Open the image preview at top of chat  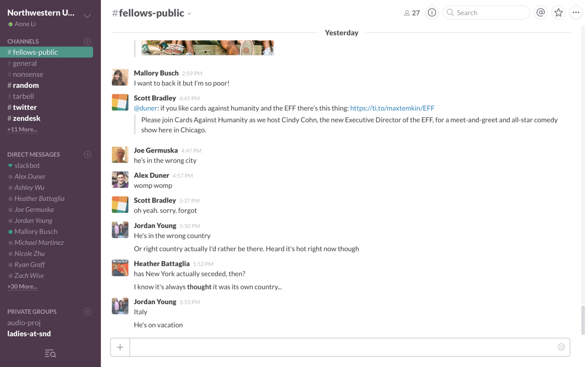(207, 48)
